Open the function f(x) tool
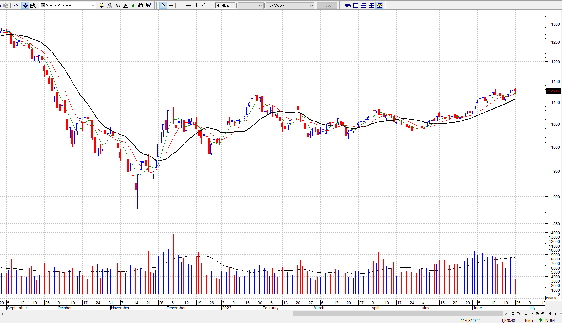562x323 pixels. pos(117,6)
